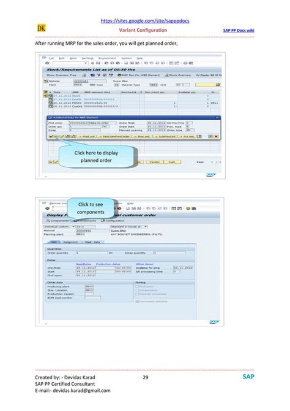Open List menu in Stock/Requirements List
The width and height of the screenshot is (290, 411).
tap(51, 58)
